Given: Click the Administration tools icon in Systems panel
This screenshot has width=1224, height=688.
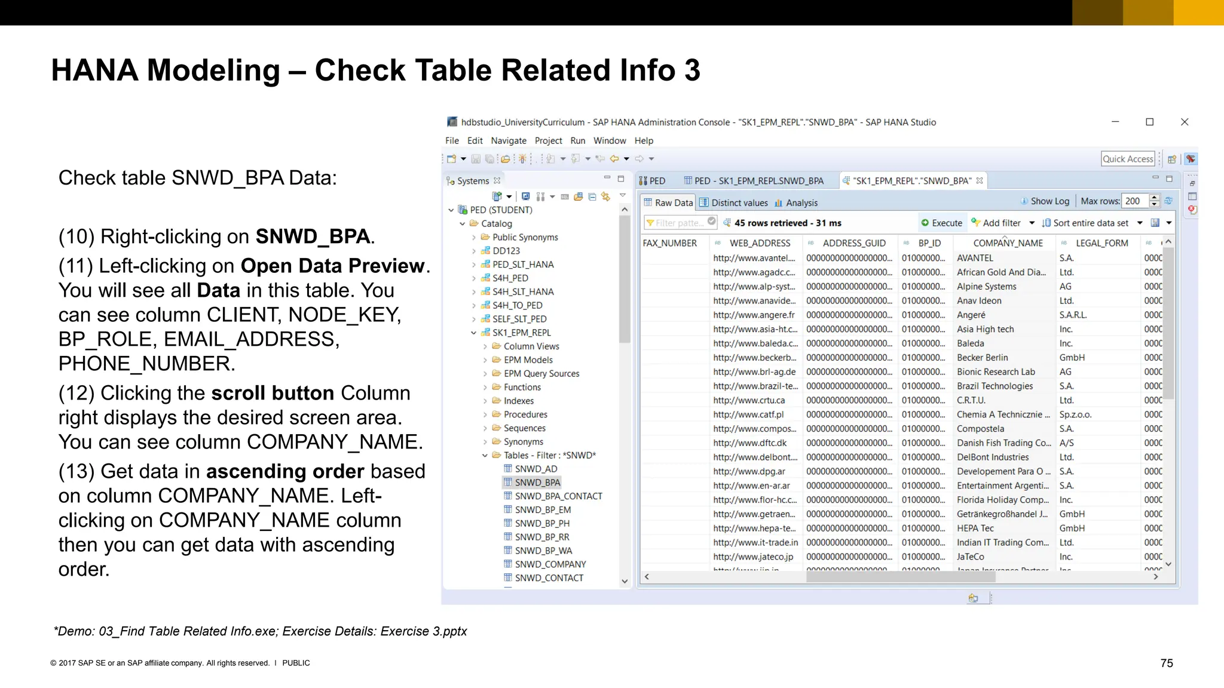Looking at the screenshot, I should click(x=540, y=196).
